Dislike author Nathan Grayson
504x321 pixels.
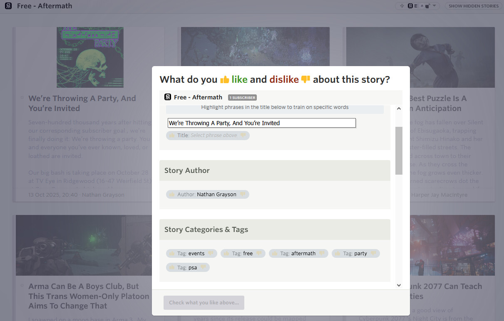243,195
